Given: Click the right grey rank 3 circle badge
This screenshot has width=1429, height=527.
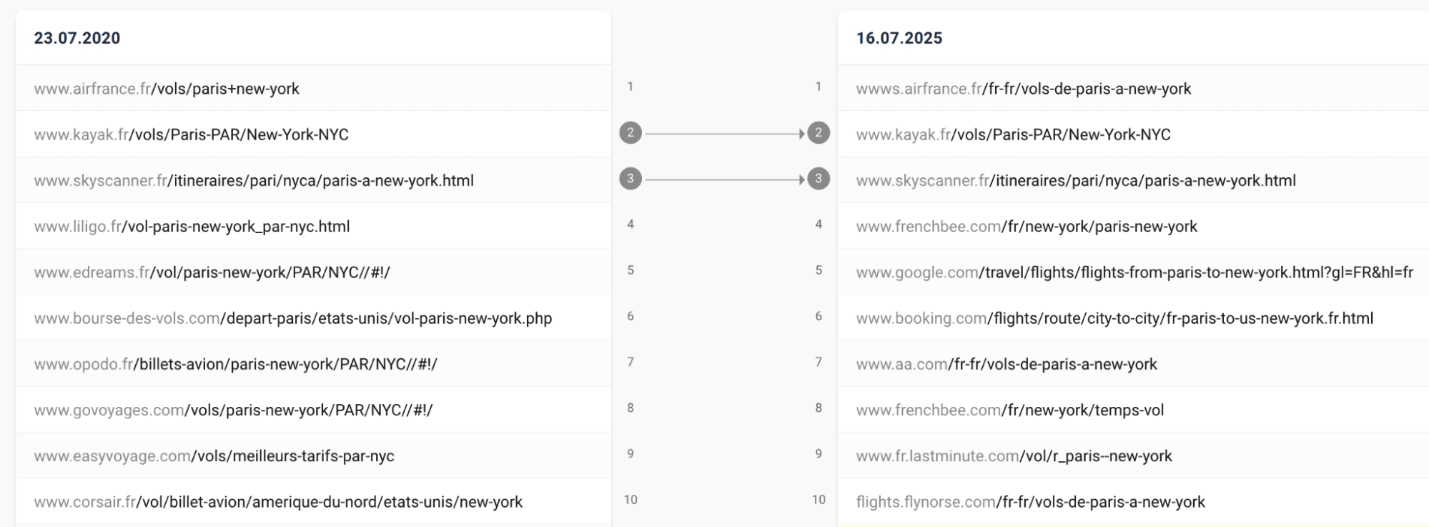Looking at the screenshot, I should [x=819, y=179].
